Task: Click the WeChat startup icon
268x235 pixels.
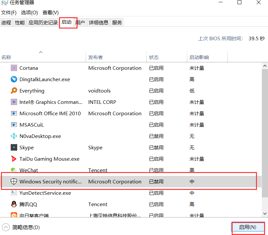Action: point(14,170)
